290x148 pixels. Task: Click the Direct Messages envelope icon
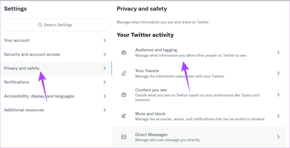click(124, 137)
